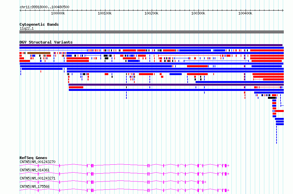Click the CNTN5|NM_014361 gene label
The width and height of the screenshot is (293, 194).
click(x=35, y=170)
